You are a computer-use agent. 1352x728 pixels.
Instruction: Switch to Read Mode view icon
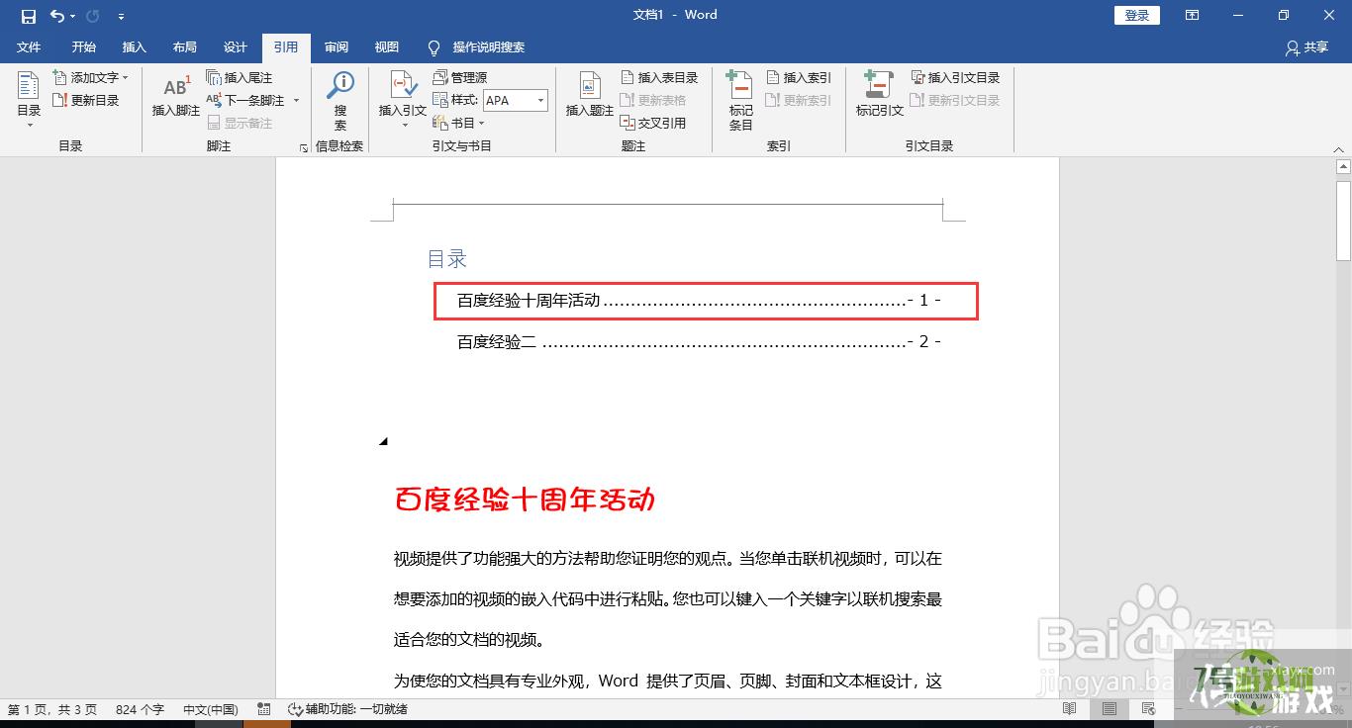1069,709
